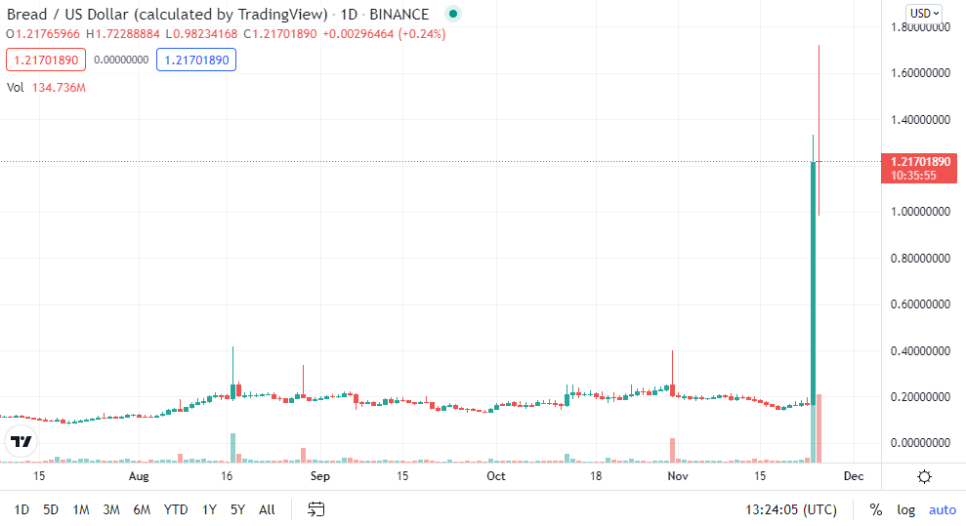
Task: Click the tall pink volume bar
Action: point(819,428)
